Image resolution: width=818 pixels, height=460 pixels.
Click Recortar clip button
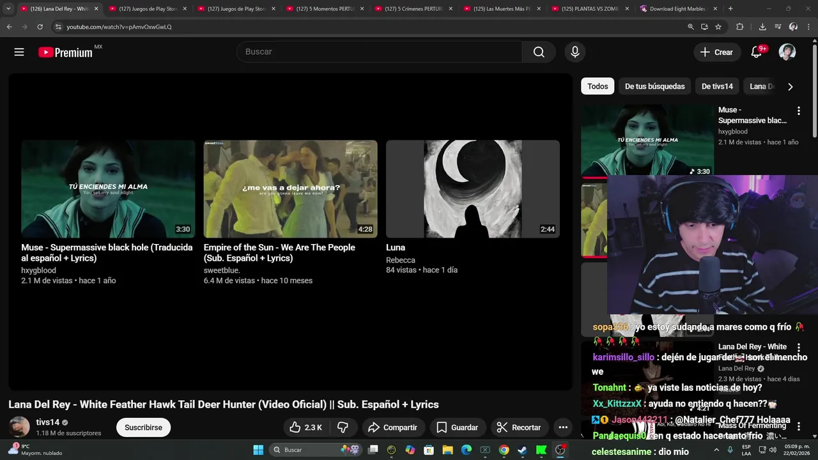pos(519,427)
